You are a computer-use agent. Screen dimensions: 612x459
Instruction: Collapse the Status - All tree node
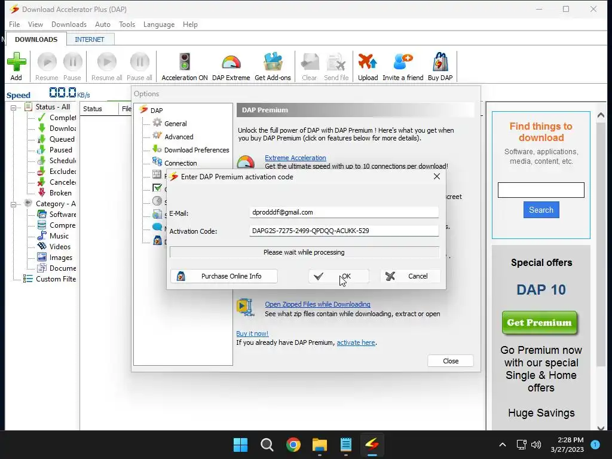(x=13, y=108)
